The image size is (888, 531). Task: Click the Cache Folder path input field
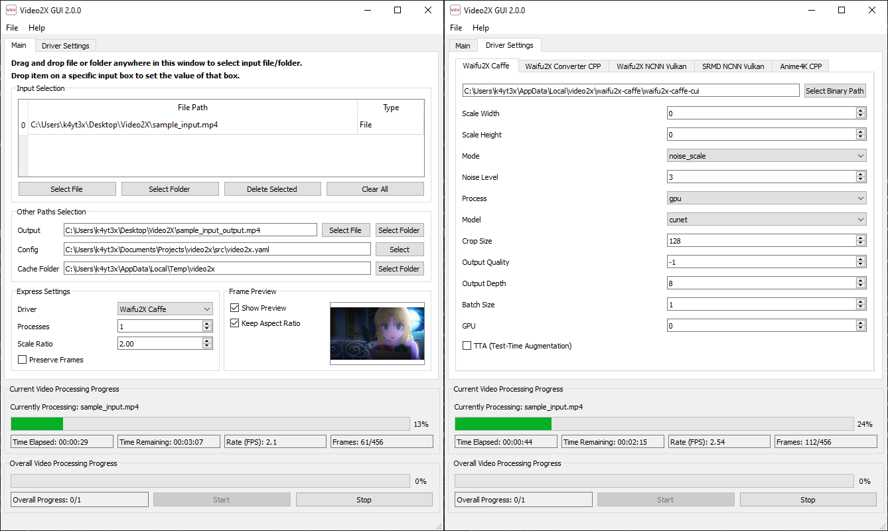[217, 269]
